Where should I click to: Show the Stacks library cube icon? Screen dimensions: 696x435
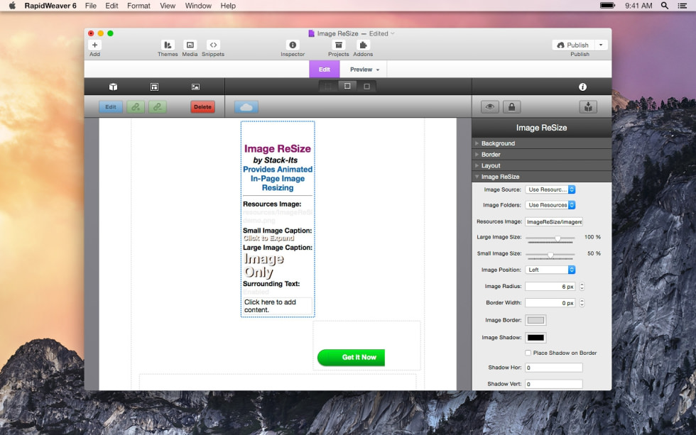point(113,87)
